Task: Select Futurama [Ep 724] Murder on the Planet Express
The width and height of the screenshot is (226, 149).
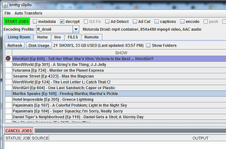Action: point(119,70)
